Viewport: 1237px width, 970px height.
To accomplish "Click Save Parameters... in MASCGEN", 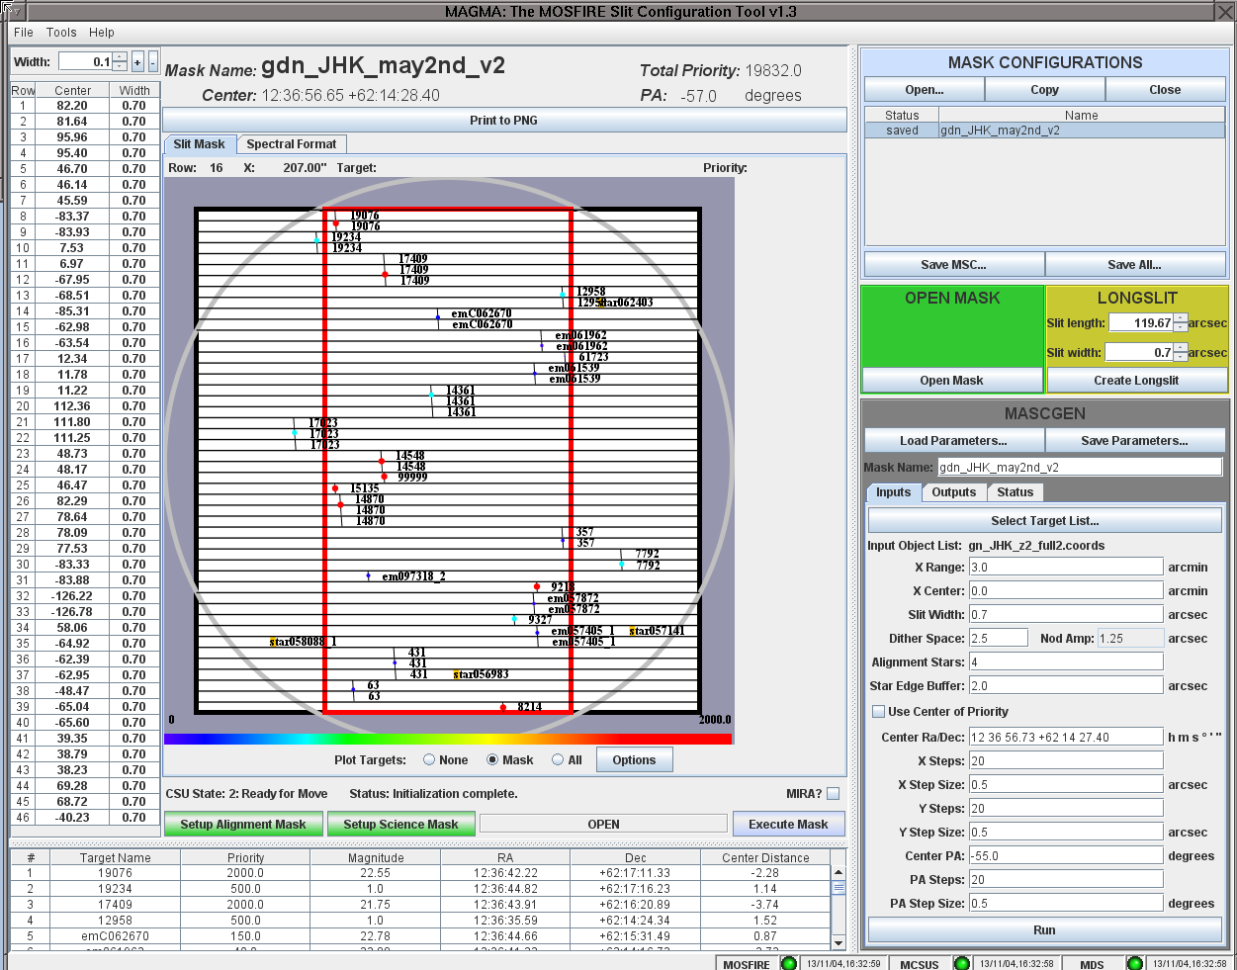I will click(1135, 441).
